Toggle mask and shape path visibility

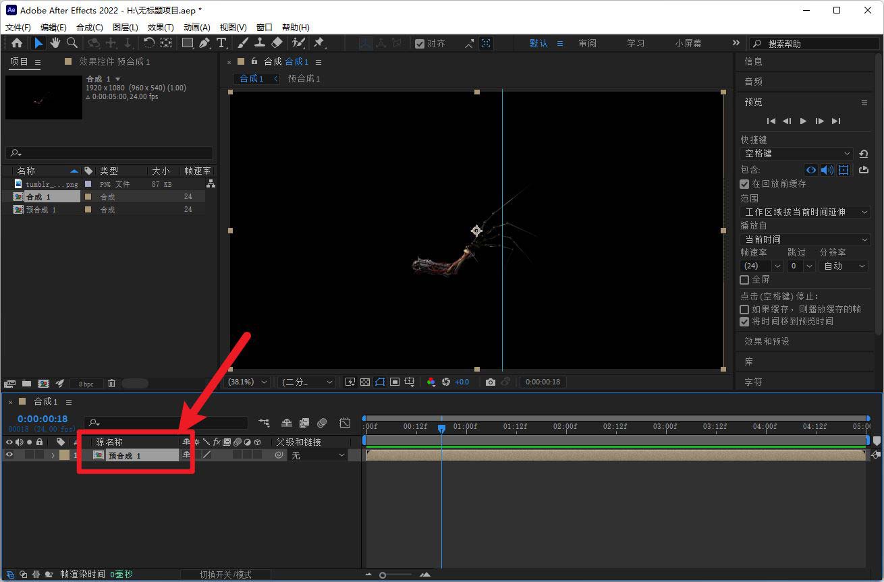pos(380,382)
